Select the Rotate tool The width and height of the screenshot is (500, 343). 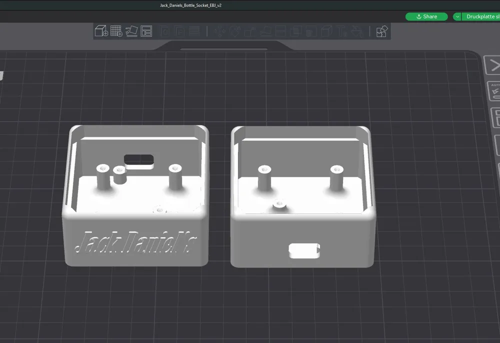click(235, 31)
